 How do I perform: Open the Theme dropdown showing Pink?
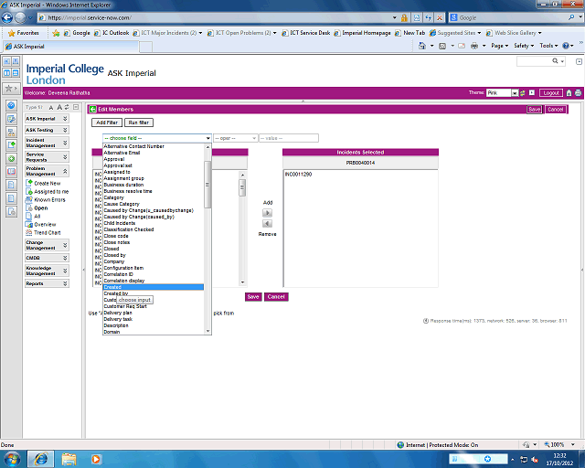click(516, 93)
